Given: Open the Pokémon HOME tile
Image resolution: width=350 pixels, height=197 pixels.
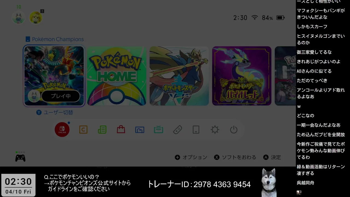Looking at the screenshot, I should pyautogui.click(x=117, y=76).
